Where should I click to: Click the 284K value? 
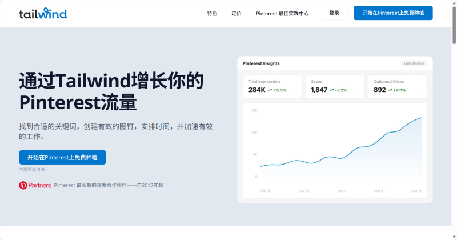[x=256, y=90]
